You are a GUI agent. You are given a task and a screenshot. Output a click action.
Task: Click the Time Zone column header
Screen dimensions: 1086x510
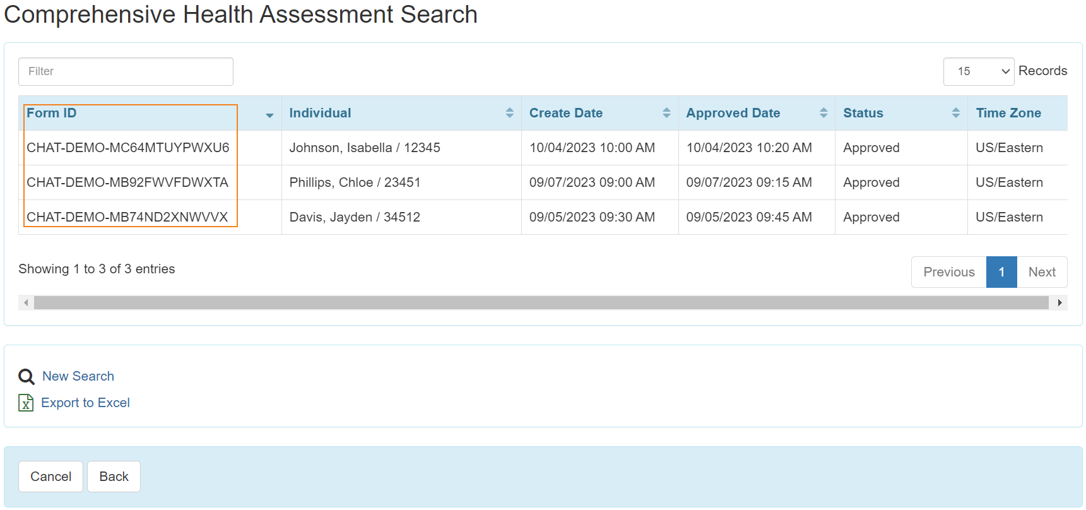[x=1017, y=113]
